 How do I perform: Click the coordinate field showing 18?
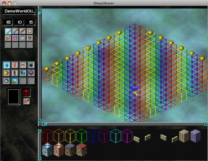[8, 22]
